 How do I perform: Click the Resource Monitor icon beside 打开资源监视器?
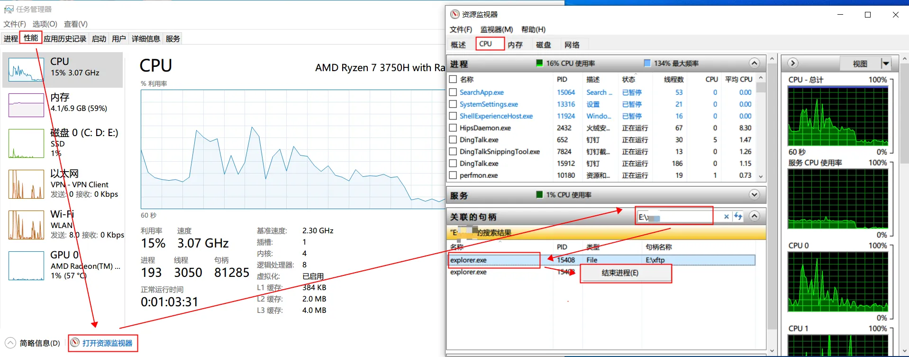(x=75, y=342)
